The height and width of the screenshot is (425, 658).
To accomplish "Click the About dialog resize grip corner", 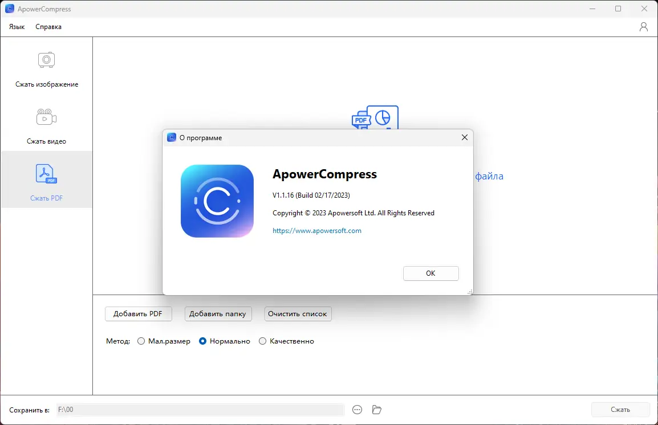I will [470, 292].
